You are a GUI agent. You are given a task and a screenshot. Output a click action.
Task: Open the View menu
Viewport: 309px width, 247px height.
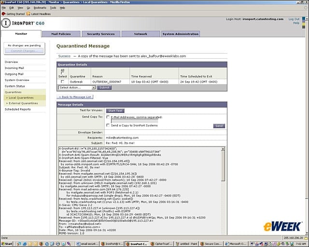20,8
